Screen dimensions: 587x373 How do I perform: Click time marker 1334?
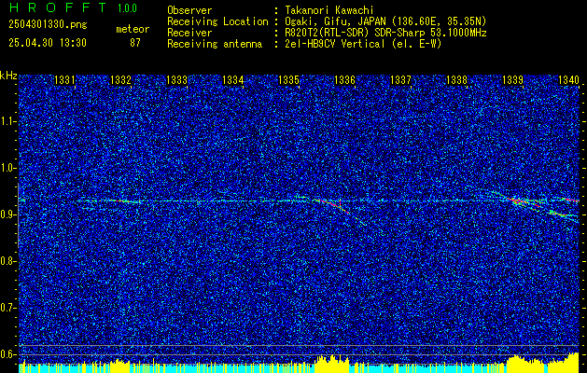232,80
